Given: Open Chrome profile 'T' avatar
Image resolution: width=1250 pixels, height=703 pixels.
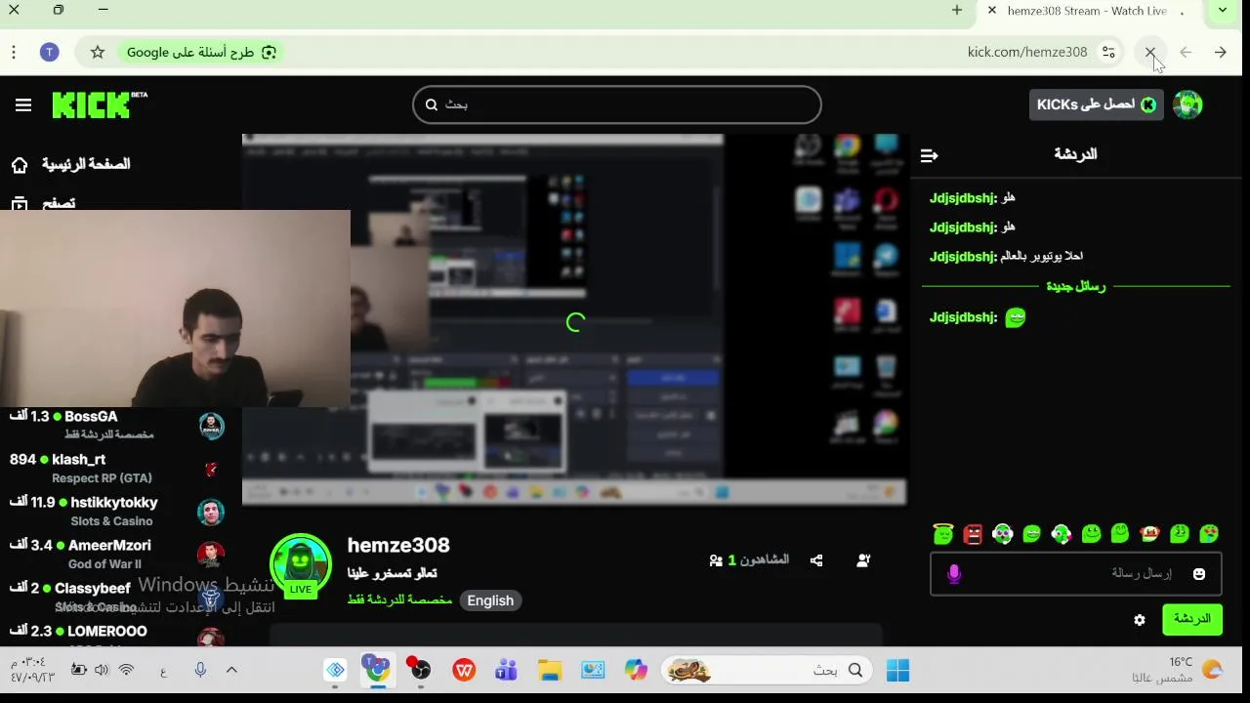Looking at the screenshot, I should coord(49,53).
